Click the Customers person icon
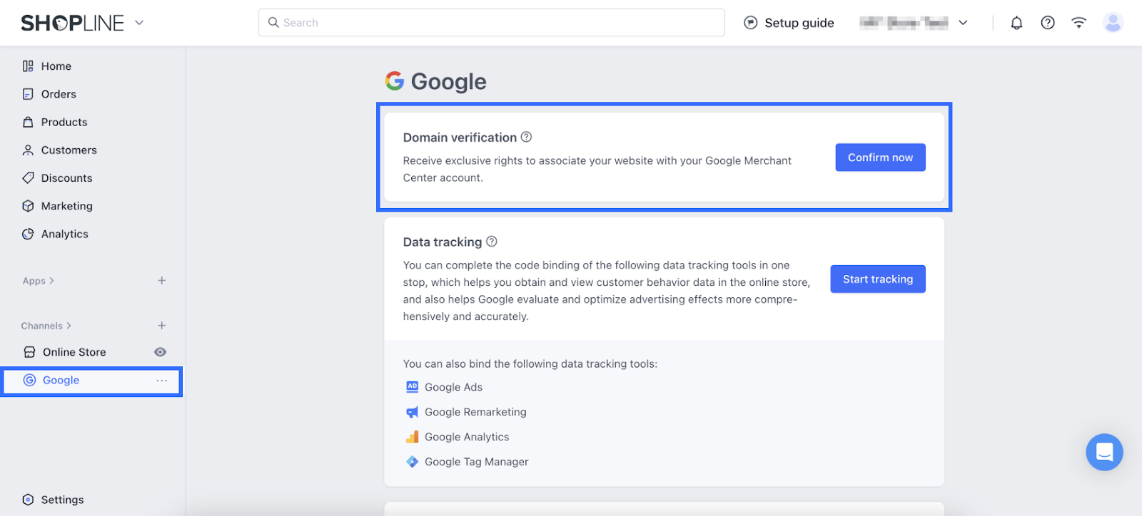 coord(28,150)
